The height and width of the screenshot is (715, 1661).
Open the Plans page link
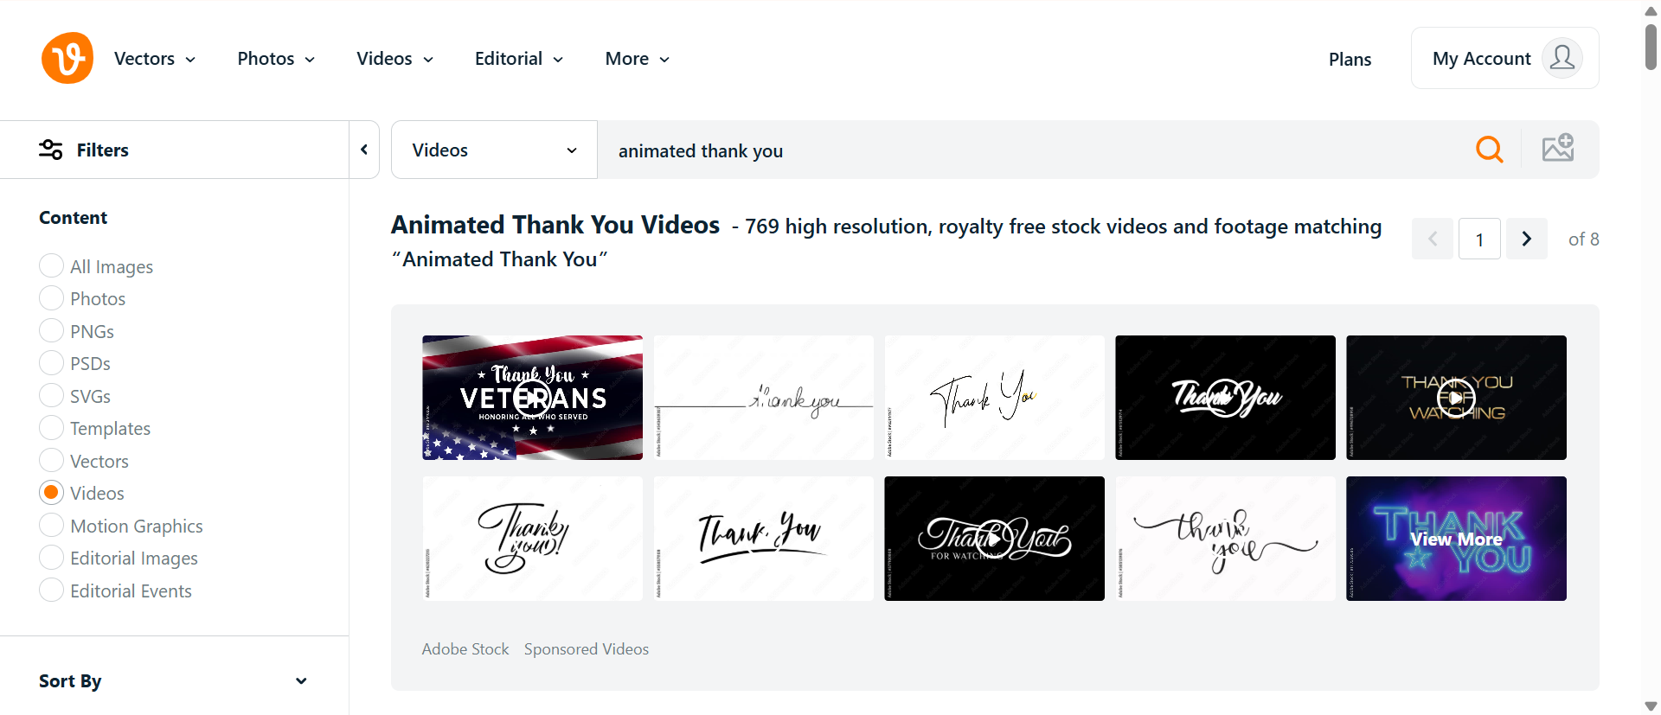click(1350, 59)
